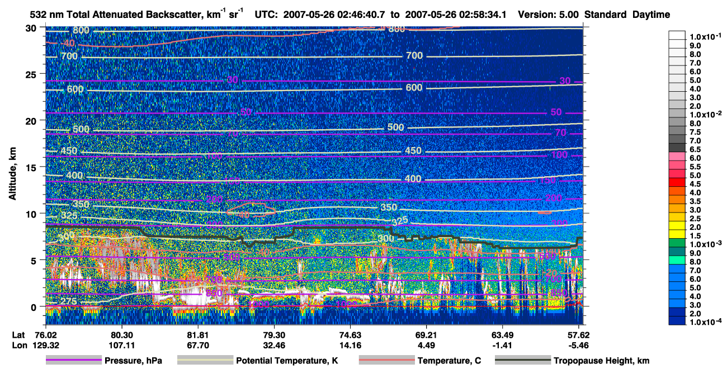Click the "275" potential temperature contour label
The width and height of the screenshot is (727, 373).
[69, 302]
